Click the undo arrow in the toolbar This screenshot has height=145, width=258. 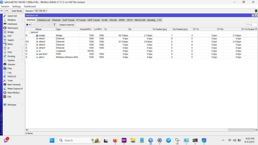(x=2, y=11)
